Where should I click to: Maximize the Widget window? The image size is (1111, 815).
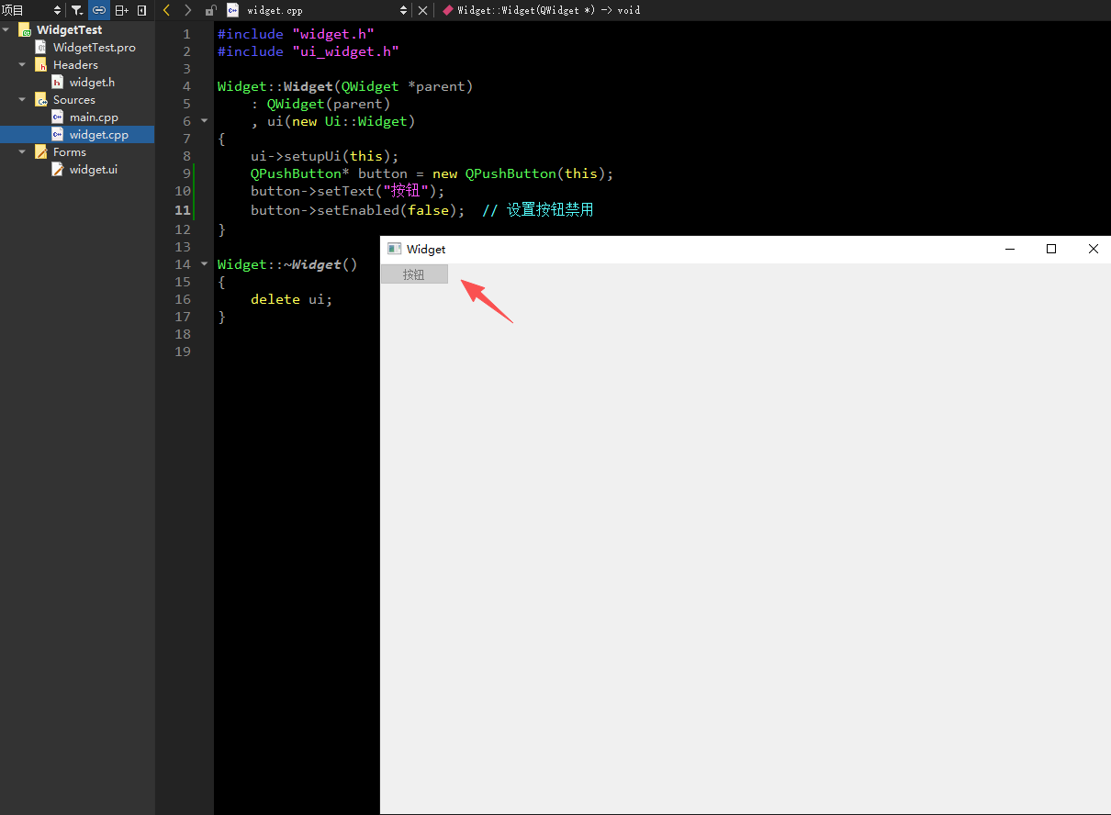pos(1051,250)
